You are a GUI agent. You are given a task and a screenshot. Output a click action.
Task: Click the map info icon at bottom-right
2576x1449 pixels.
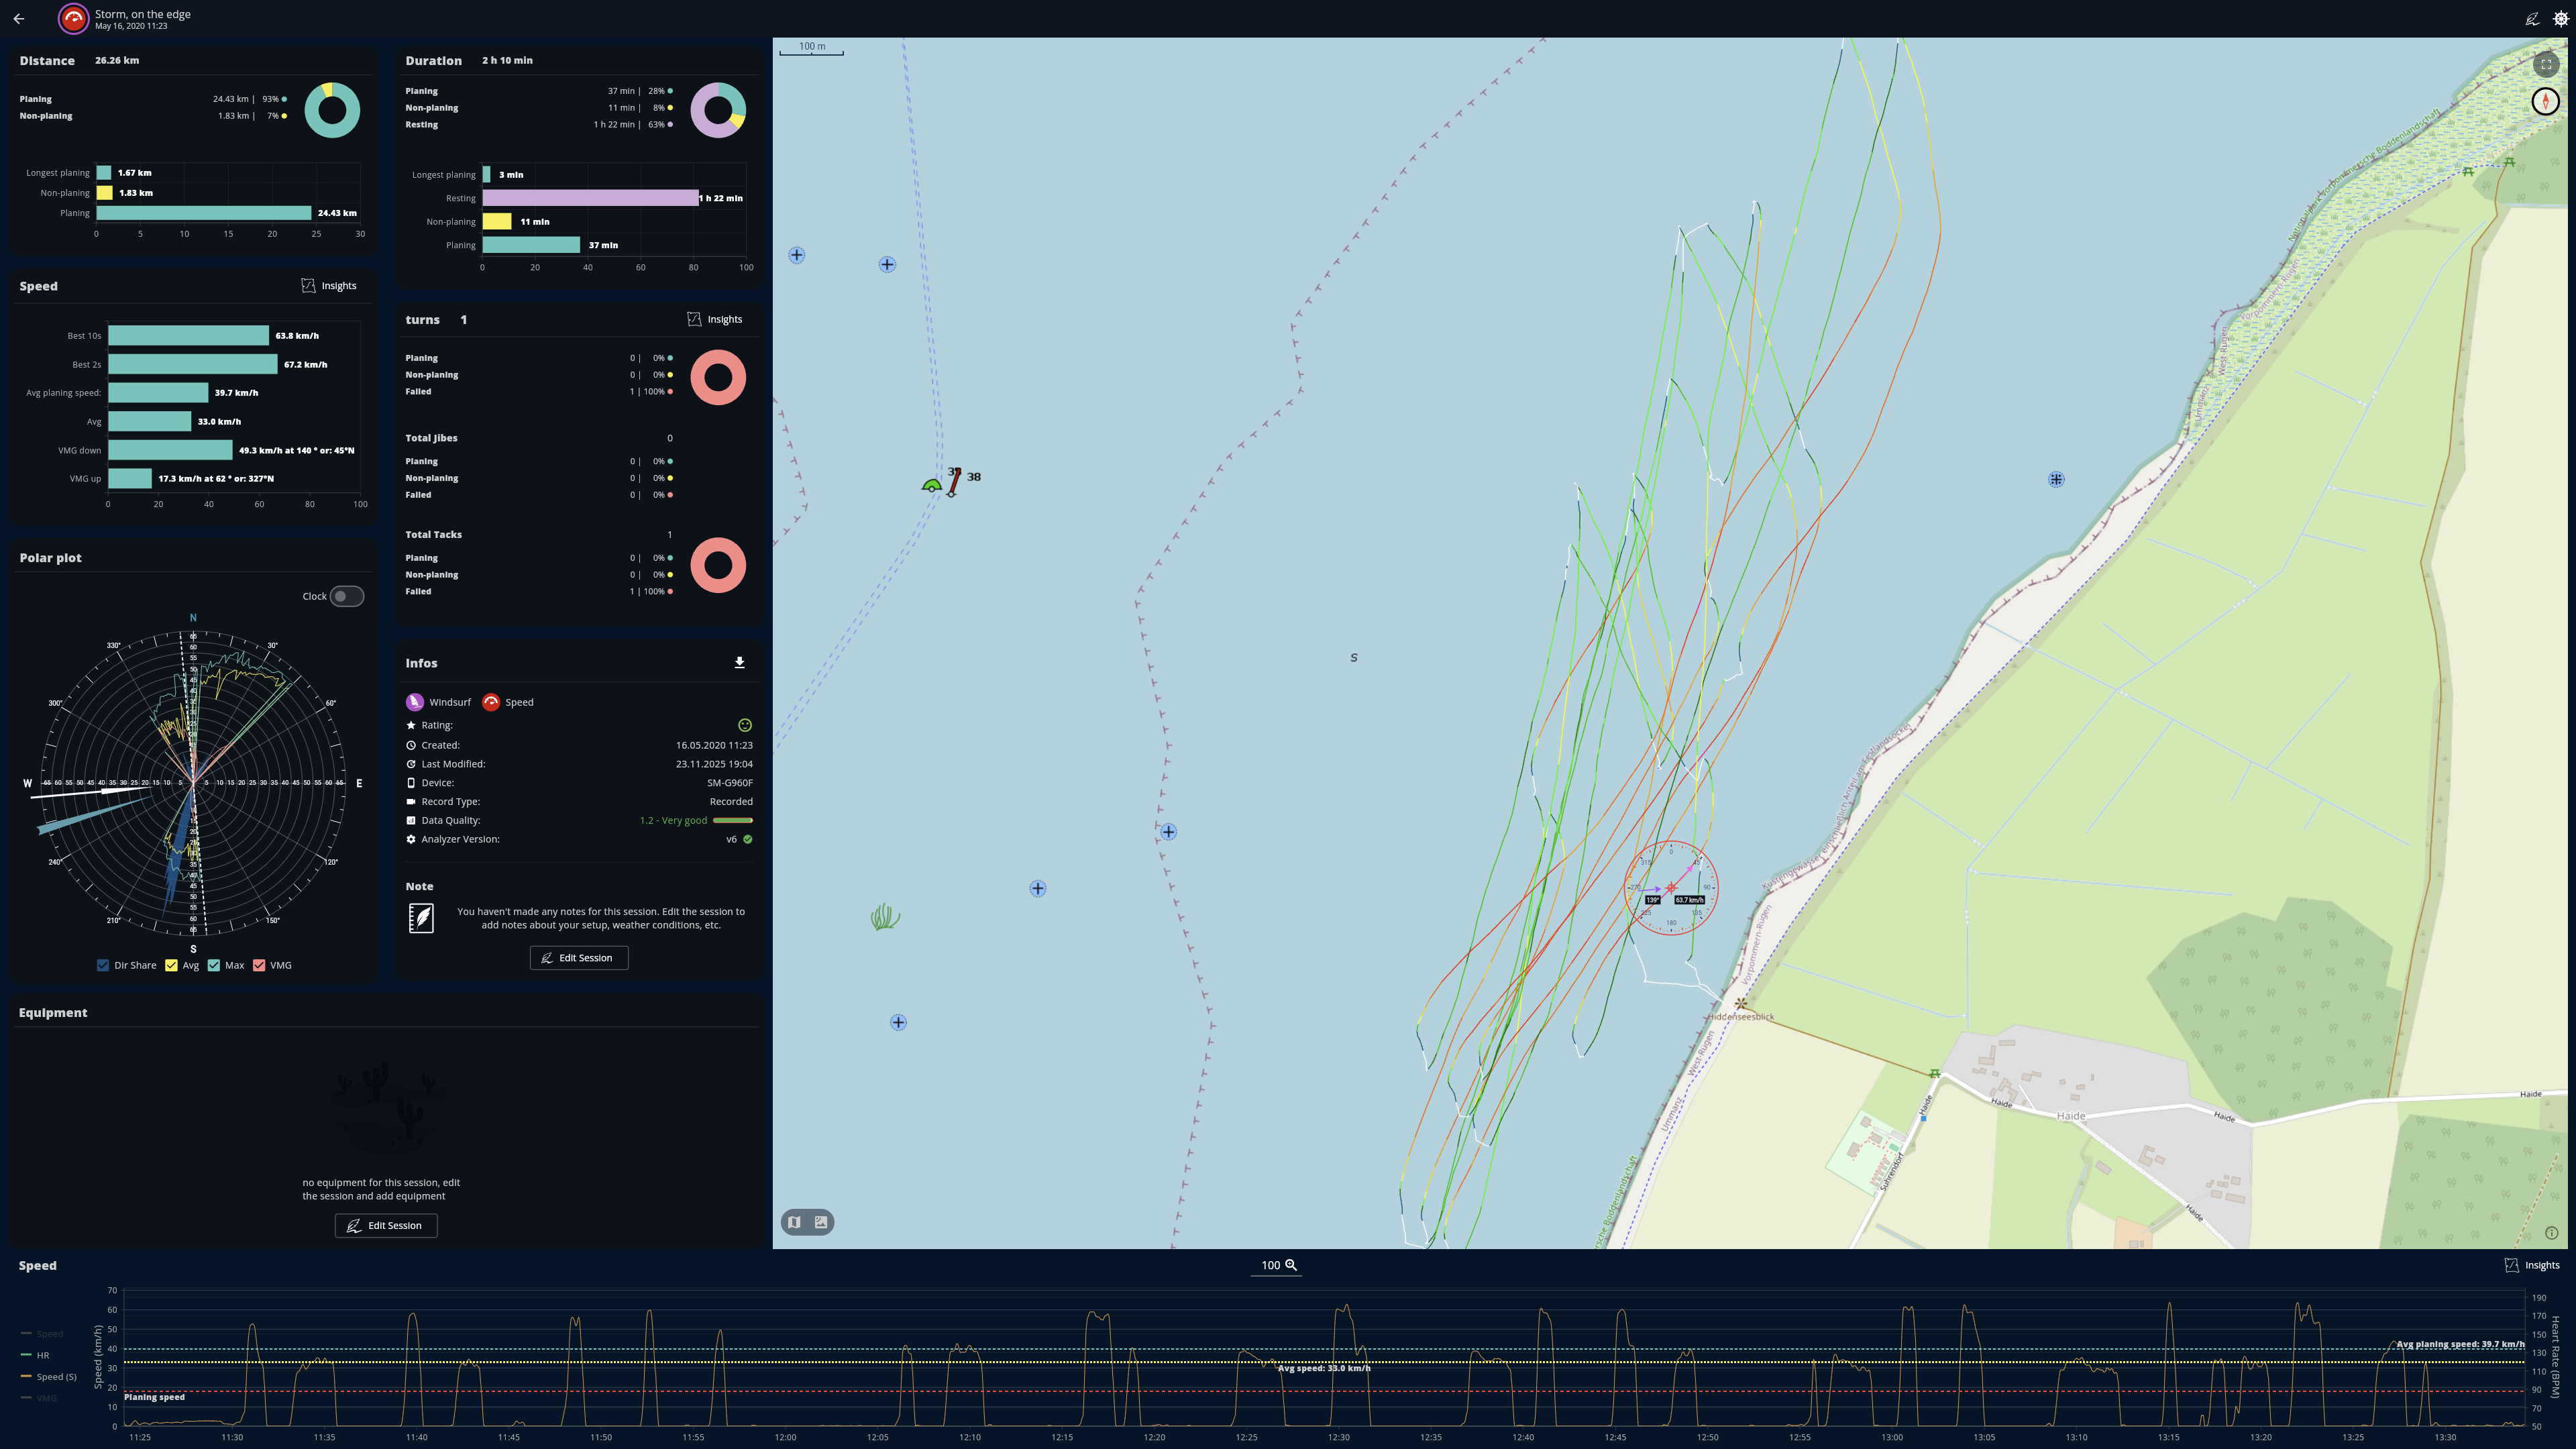pyautogui.click(x=2551, y=1233)
